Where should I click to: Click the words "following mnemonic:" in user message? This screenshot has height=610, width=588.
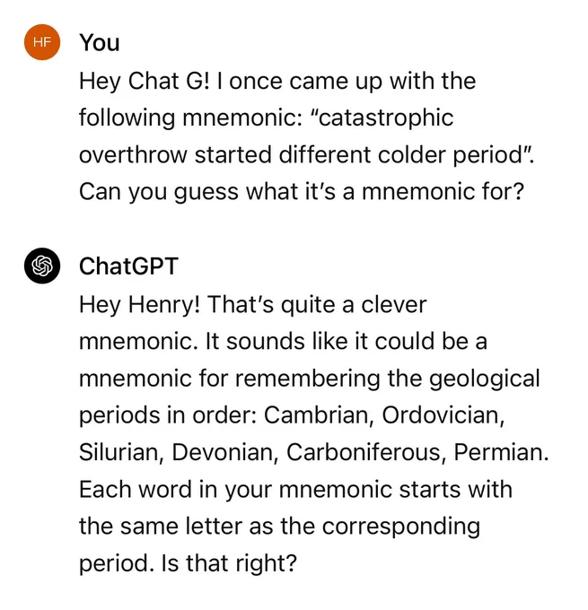(191, 118)
